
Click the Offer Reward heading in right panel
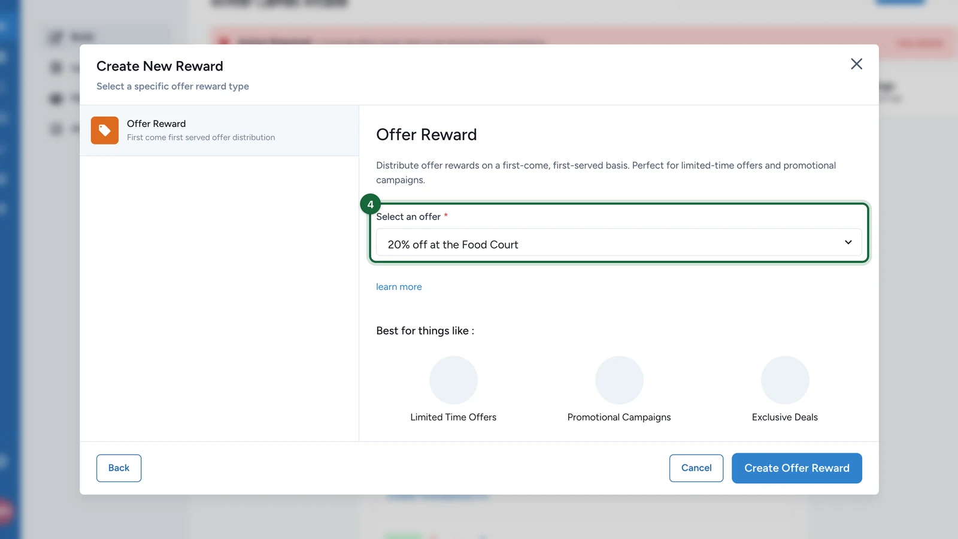426,135
